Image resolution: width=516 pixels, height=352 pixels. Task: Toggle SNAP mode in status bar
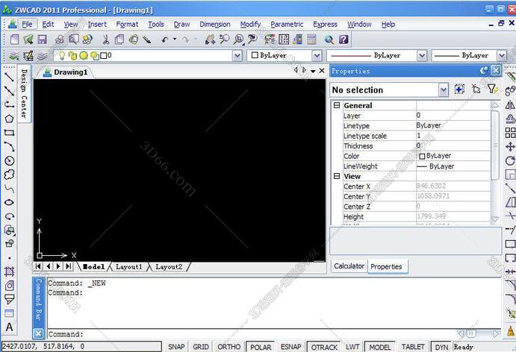(176, 347)
